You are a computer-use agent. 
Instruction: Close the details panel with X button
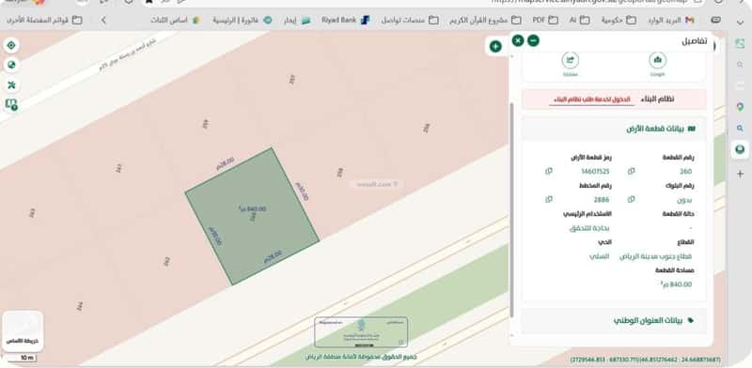(518, 40)
